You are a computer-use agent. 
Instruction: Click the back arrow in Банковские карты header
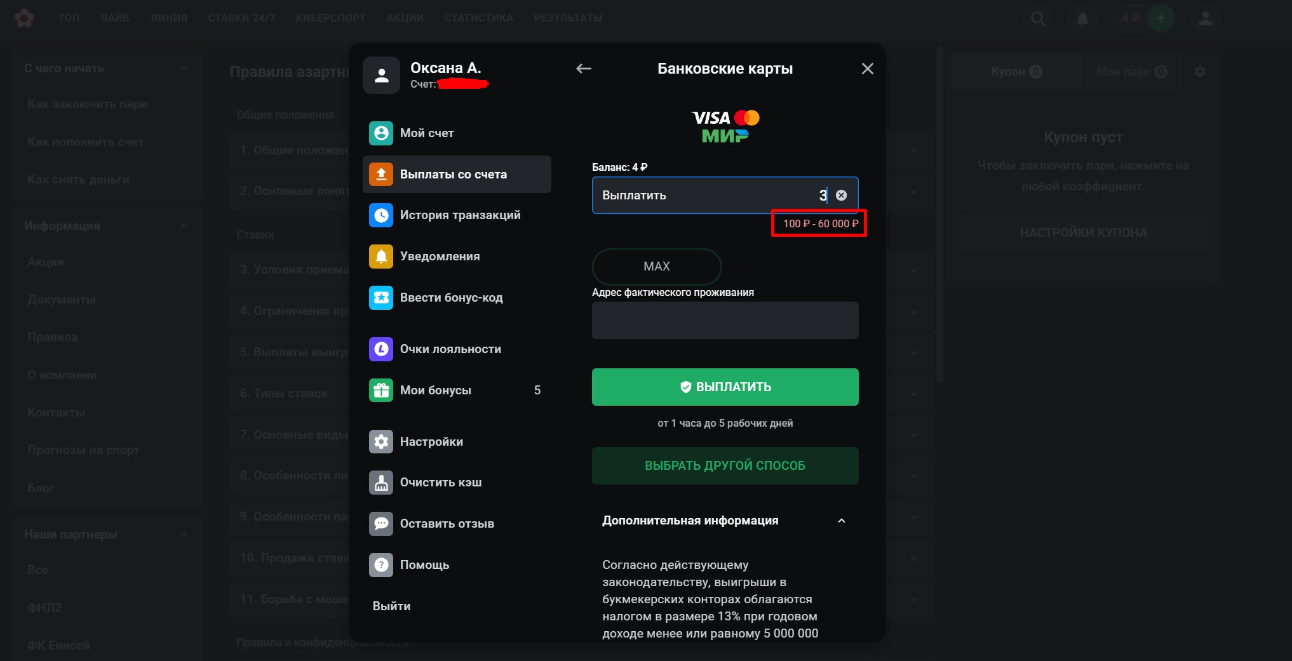[x=583, y=69]
